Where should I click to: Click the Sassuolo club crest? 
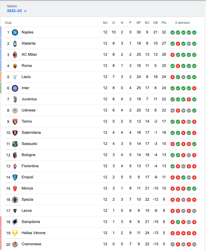(x=15, y=144)
